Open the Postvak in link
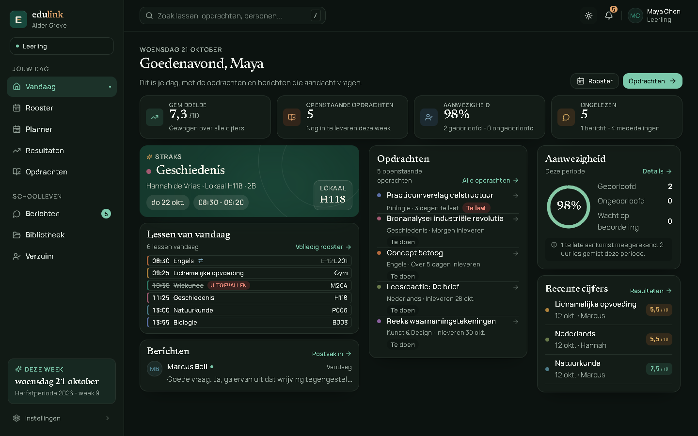The image size is (698, 436). tap(332, 354)
